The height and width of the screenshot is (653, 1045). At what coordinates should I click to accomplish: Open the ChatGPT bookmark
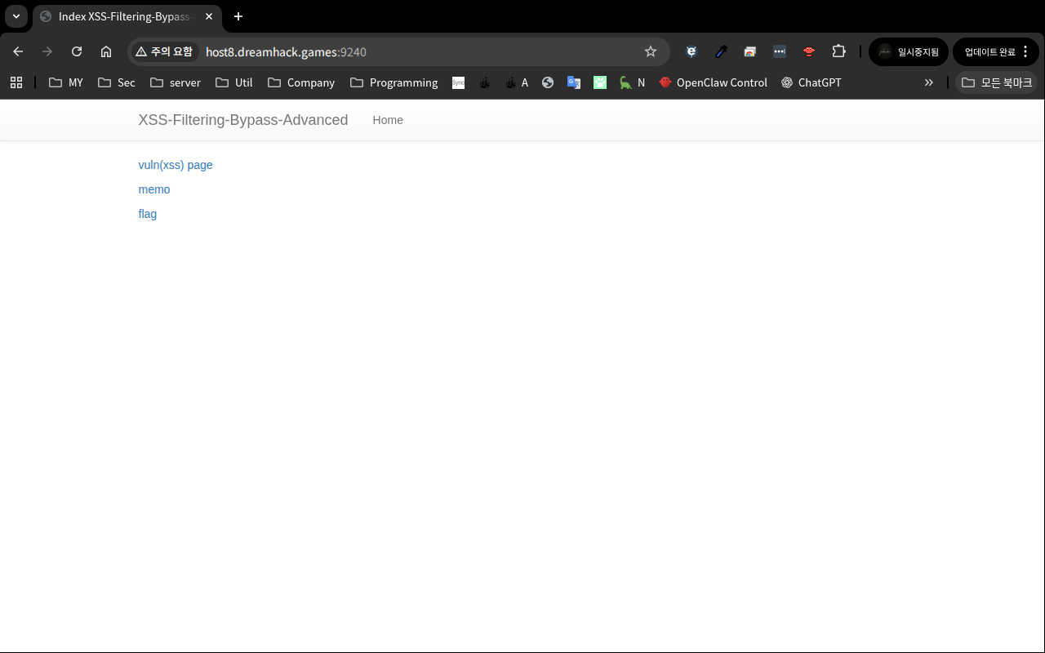pyautogui.click(x=811, y=82)
